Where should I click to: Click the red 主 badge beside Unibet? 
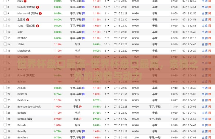(x=37, y=7)
